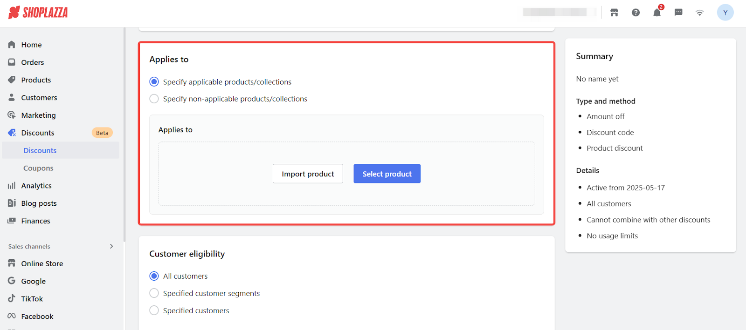This screenshot has height=330, width=746.
Task: Open the chat messages icon
Action: (x=678, y=13)
